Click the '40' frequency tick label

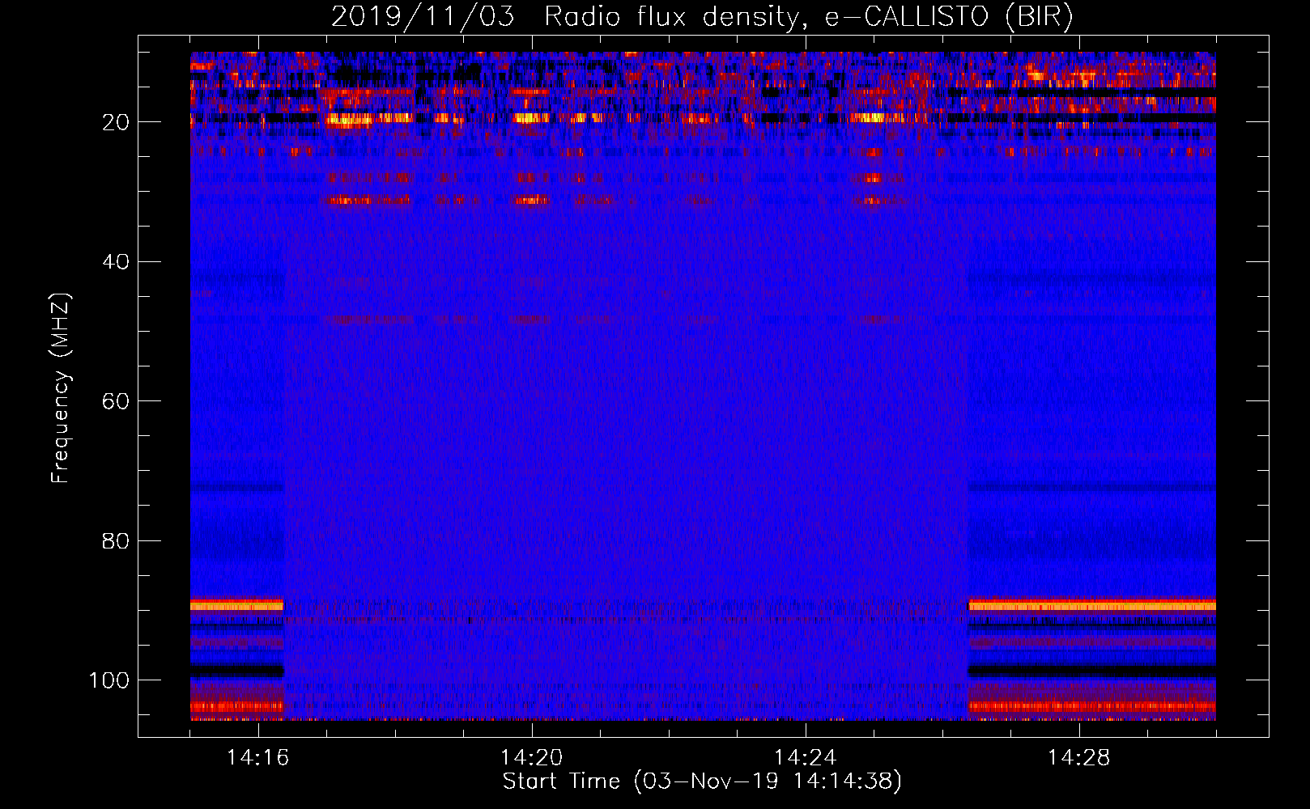pyautogui.click(x=116, y=262)
